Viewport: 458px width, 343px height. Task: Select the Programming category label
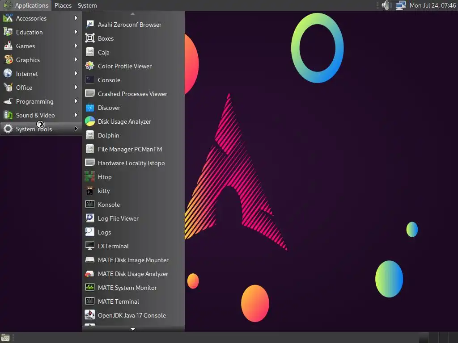point(34,101)
